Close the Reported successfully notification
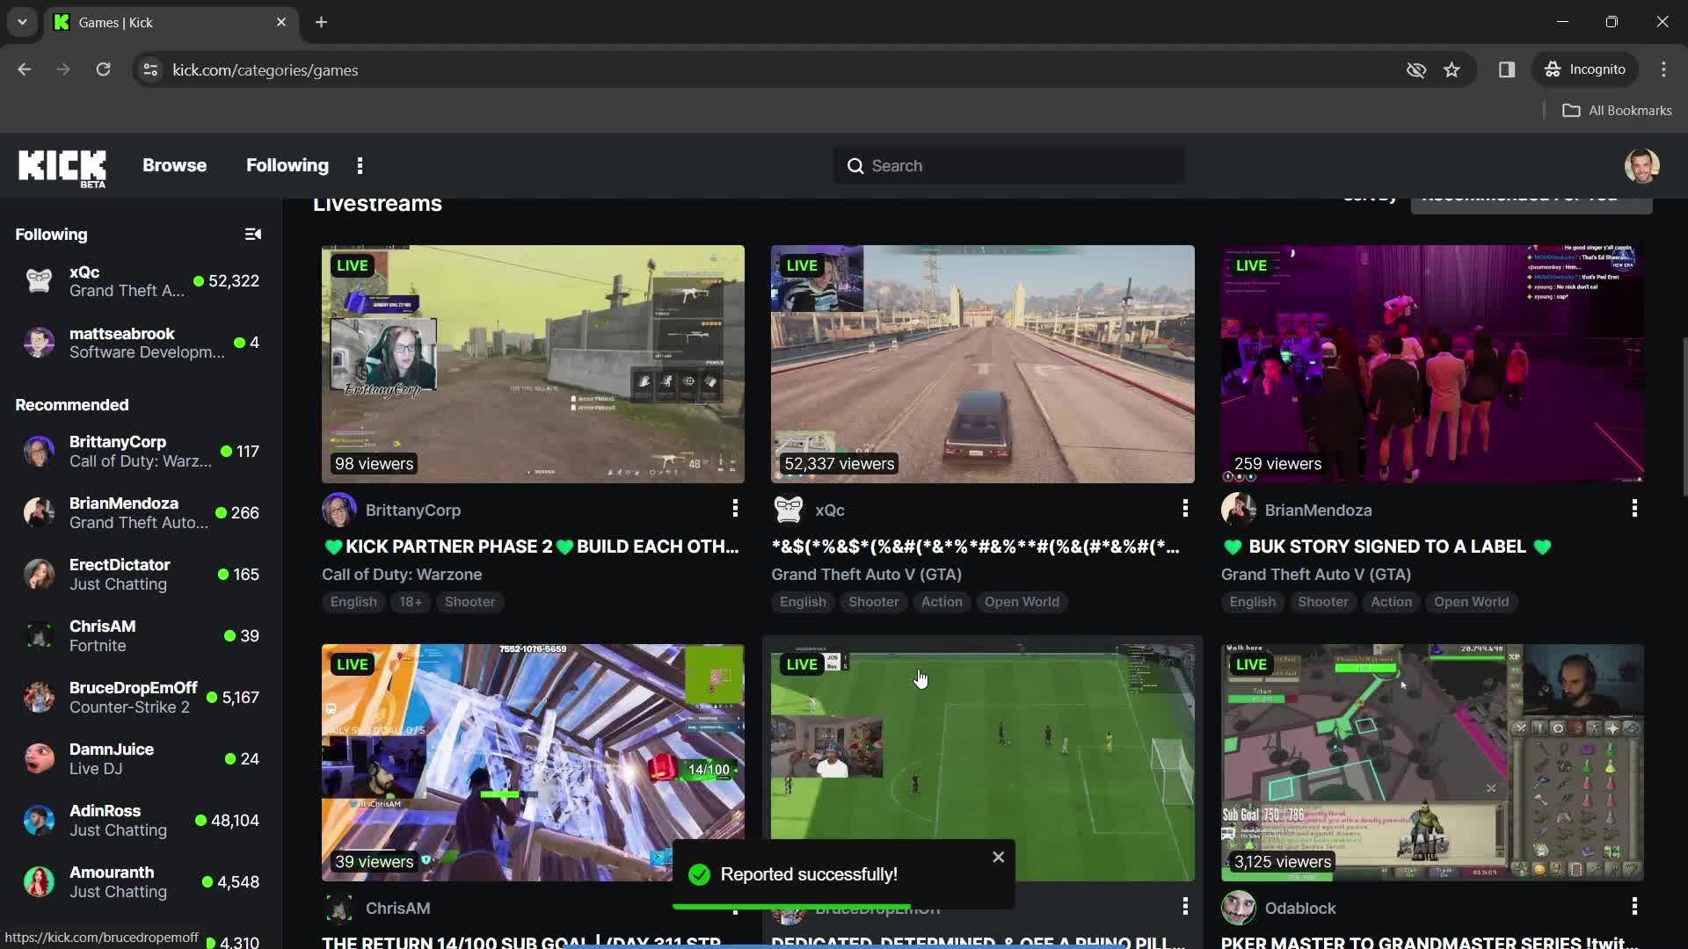 [x=998, y=857]
